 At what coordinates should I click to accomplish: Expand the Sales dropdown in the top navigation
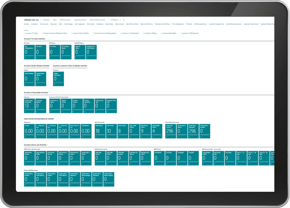tap(55, 20)
